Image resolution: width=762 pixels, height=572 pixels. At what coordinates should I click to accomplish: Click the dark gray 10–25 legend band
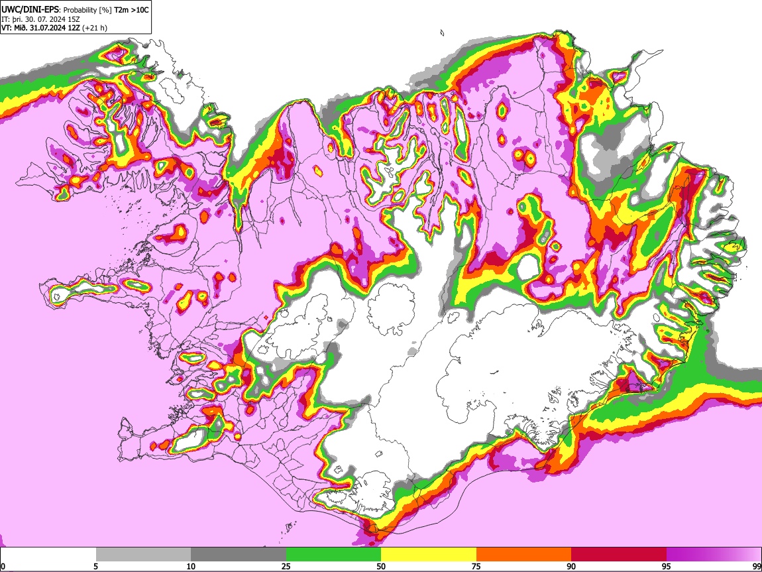pos(239,555)
